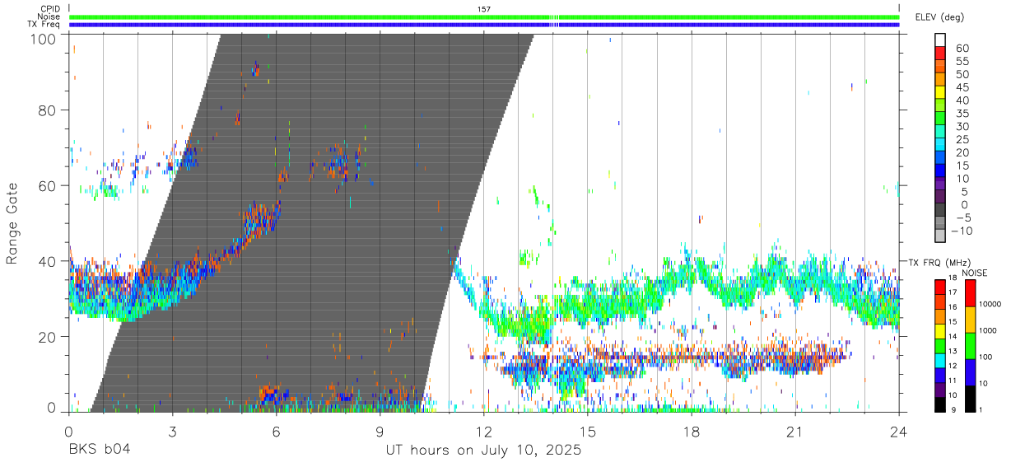This screenshot has width=1011, height=467.
Task: Select the black 9 MHz swatch in the TX FRQ bar
Action: tap(940, 404)
